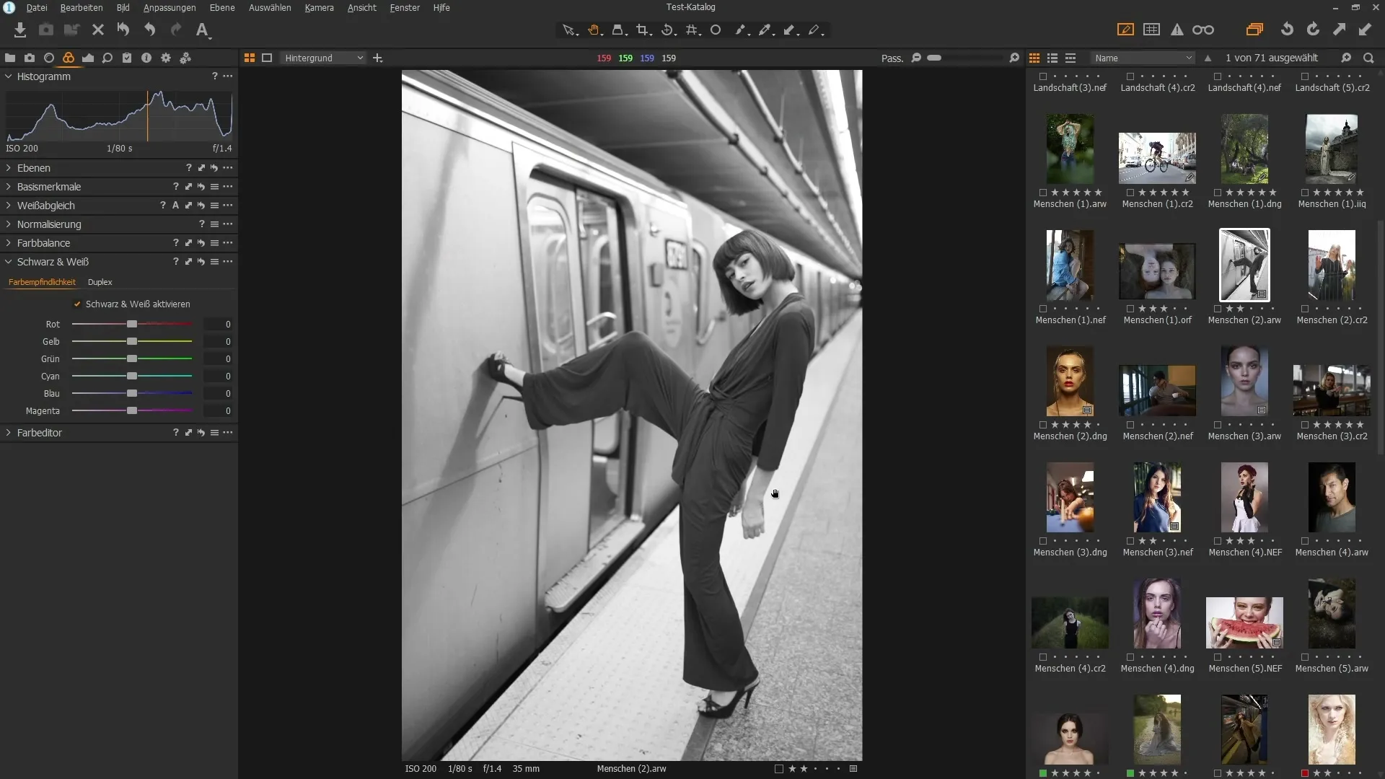This screenshot has height=779, width=1385.
Task: Select the Pan hand tool
Action: point(594,30)
